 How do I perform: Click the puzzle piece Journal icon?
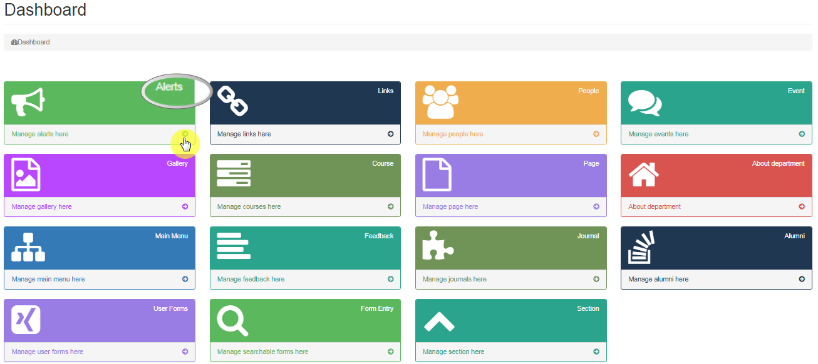[x=438, y=246]
